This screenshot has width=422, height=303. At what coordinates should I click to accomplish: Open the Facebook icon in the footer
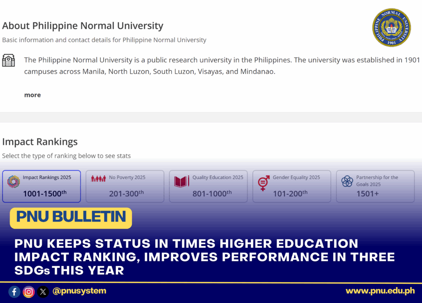coord(14,292)
